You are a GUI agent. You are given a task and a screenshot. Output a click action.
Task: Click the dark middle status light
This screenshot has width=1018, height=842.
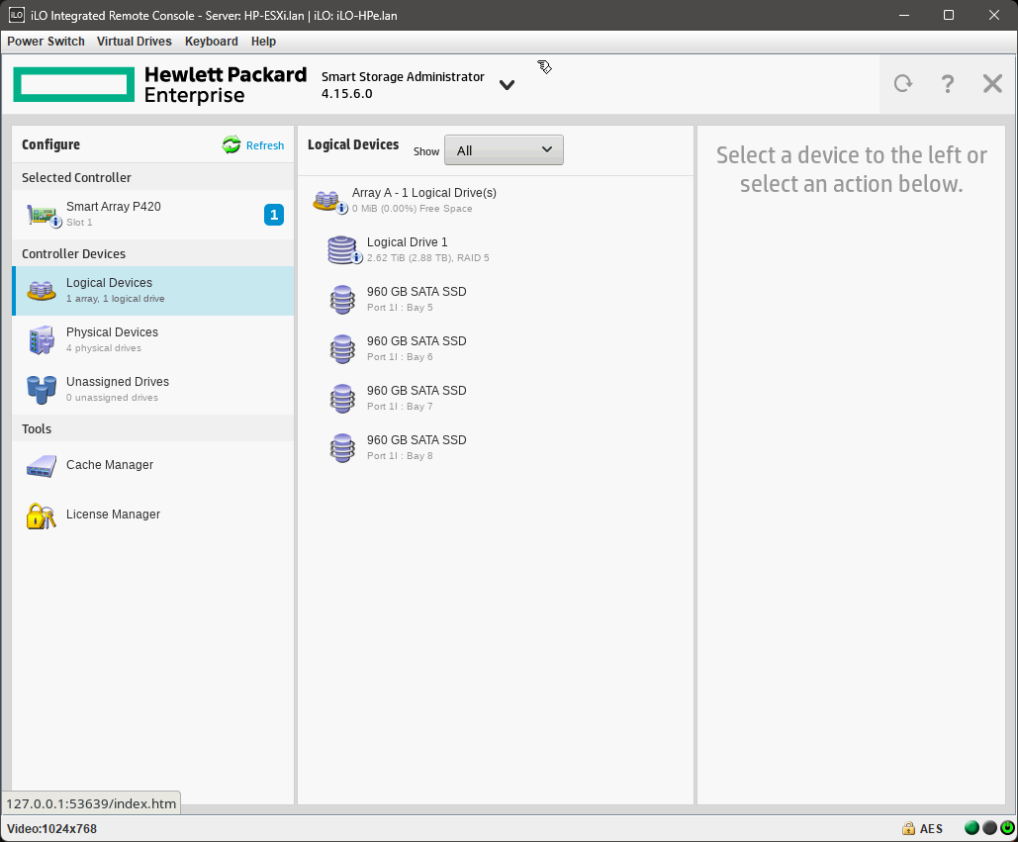click(x=989, y=828)
